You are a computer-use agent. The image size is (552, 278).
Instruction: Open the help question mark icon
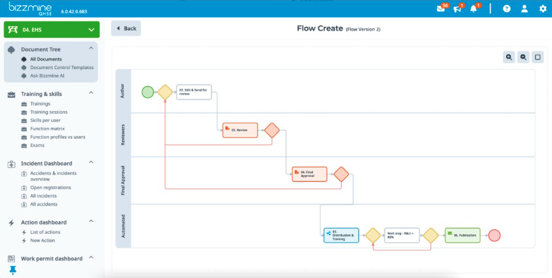click(x=507, y=9)
